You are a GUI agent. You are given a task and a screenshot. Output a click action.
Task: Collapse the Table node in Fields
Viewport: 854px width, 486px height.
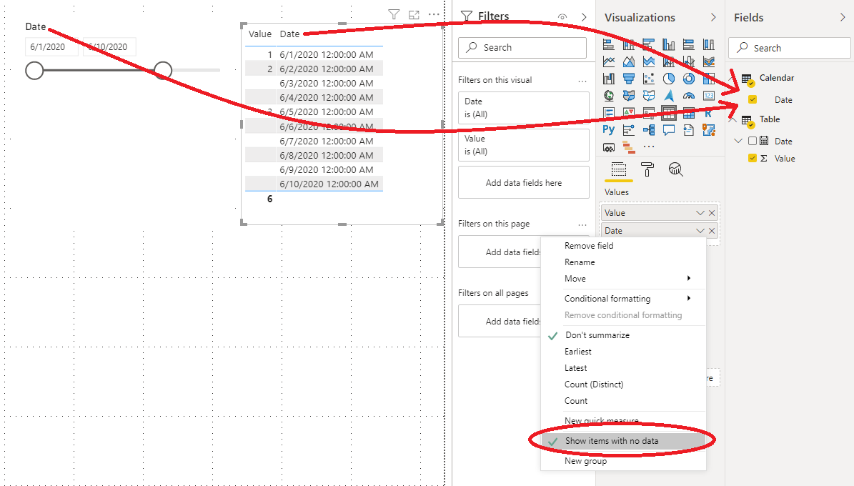(x=733, y=119)
